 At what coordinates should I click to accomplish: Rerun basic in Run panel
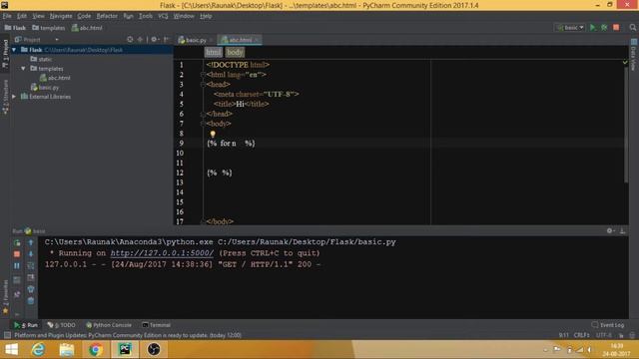(17, 242)
